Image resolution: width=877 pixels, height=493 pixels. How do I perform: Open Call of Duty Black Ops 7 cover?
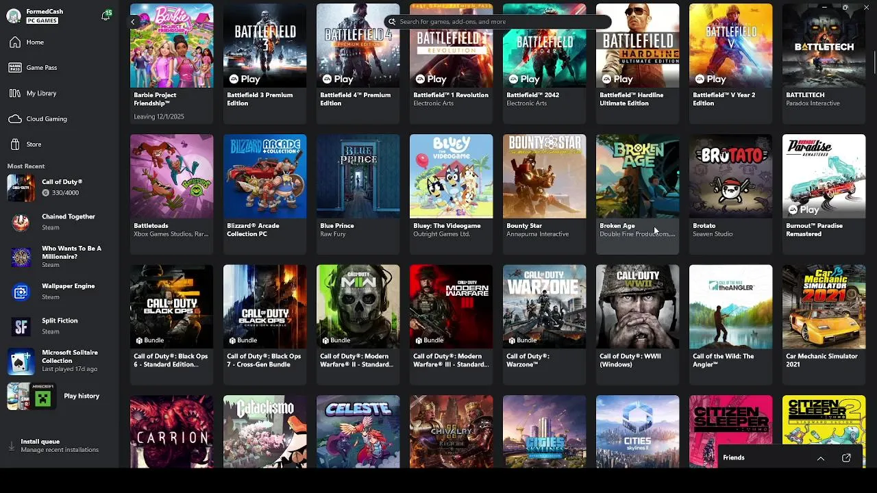tap(264, 307)
